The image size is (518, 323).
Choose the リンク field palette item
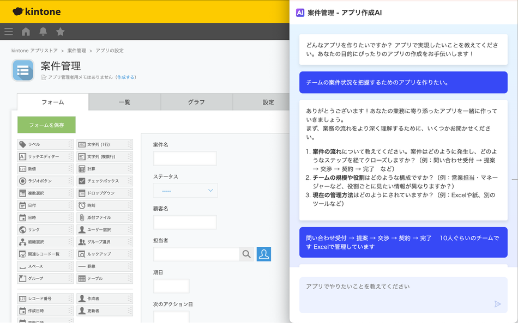(45, 230)
